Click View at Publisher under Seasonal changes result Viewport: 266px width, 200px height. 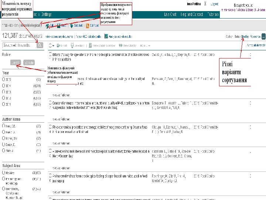pyautogui.click(x=61, y=119)
